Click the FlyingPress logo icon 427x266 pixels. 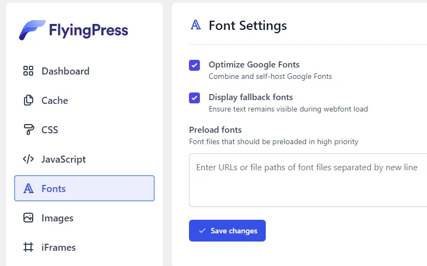32,30
